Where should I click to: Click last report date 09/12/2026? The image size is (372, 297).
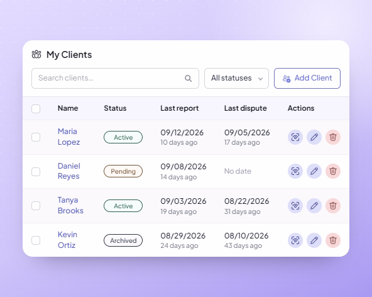click(182, 132)
